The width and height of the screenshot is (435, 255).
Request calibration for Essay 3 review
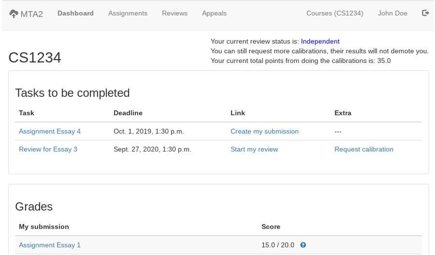tap(363, 149)
